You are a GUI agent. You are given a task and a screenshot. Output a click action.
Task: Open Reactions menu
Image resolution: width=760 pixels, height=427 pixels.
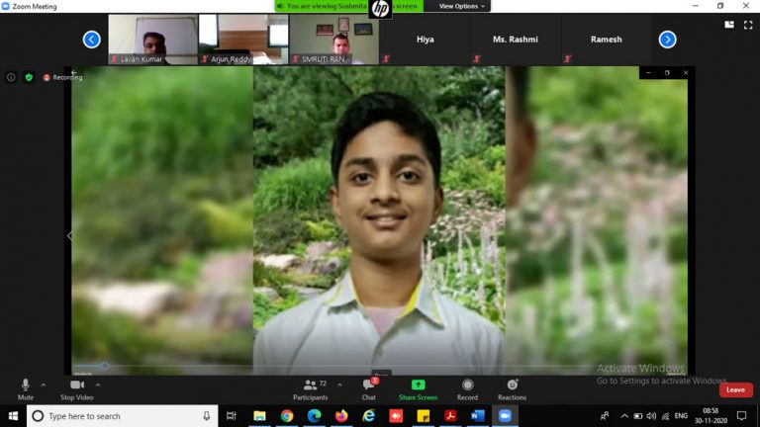pyautogui.click(x=512, y=389)
